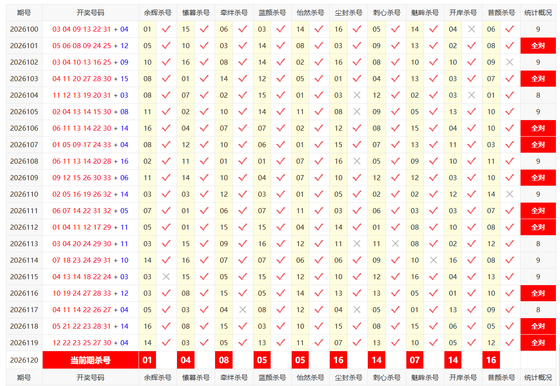Click the grey X in row 2026110 under 昔颜杀号
The image size is (560, 386).
[x=510, y=194]
